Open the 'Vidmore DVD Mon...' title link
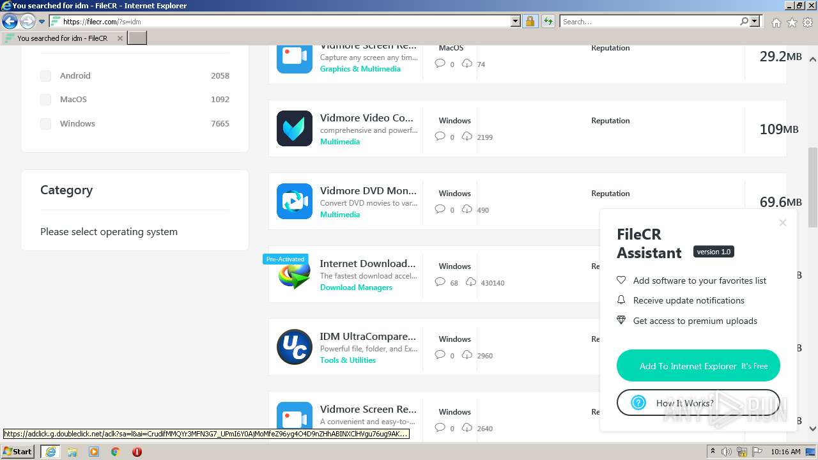This screenshot has height=460, width=818. coord(368,190)
